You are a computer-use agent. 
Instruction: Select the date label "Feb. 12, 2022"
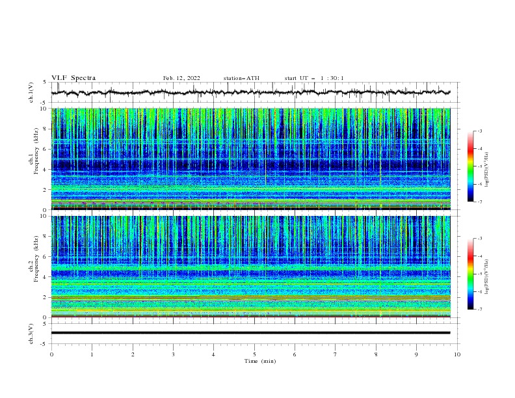click(x=181, y=78)
